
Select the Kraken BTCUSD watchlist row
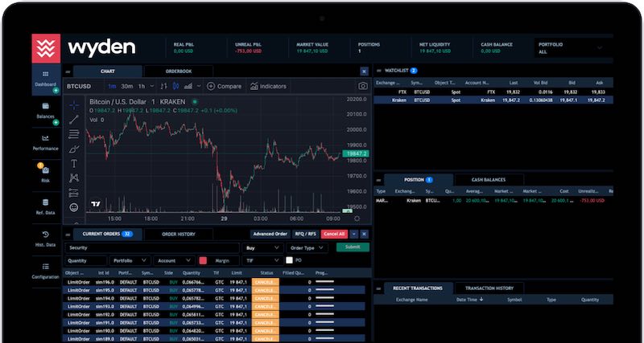click(x=493, y=100)
